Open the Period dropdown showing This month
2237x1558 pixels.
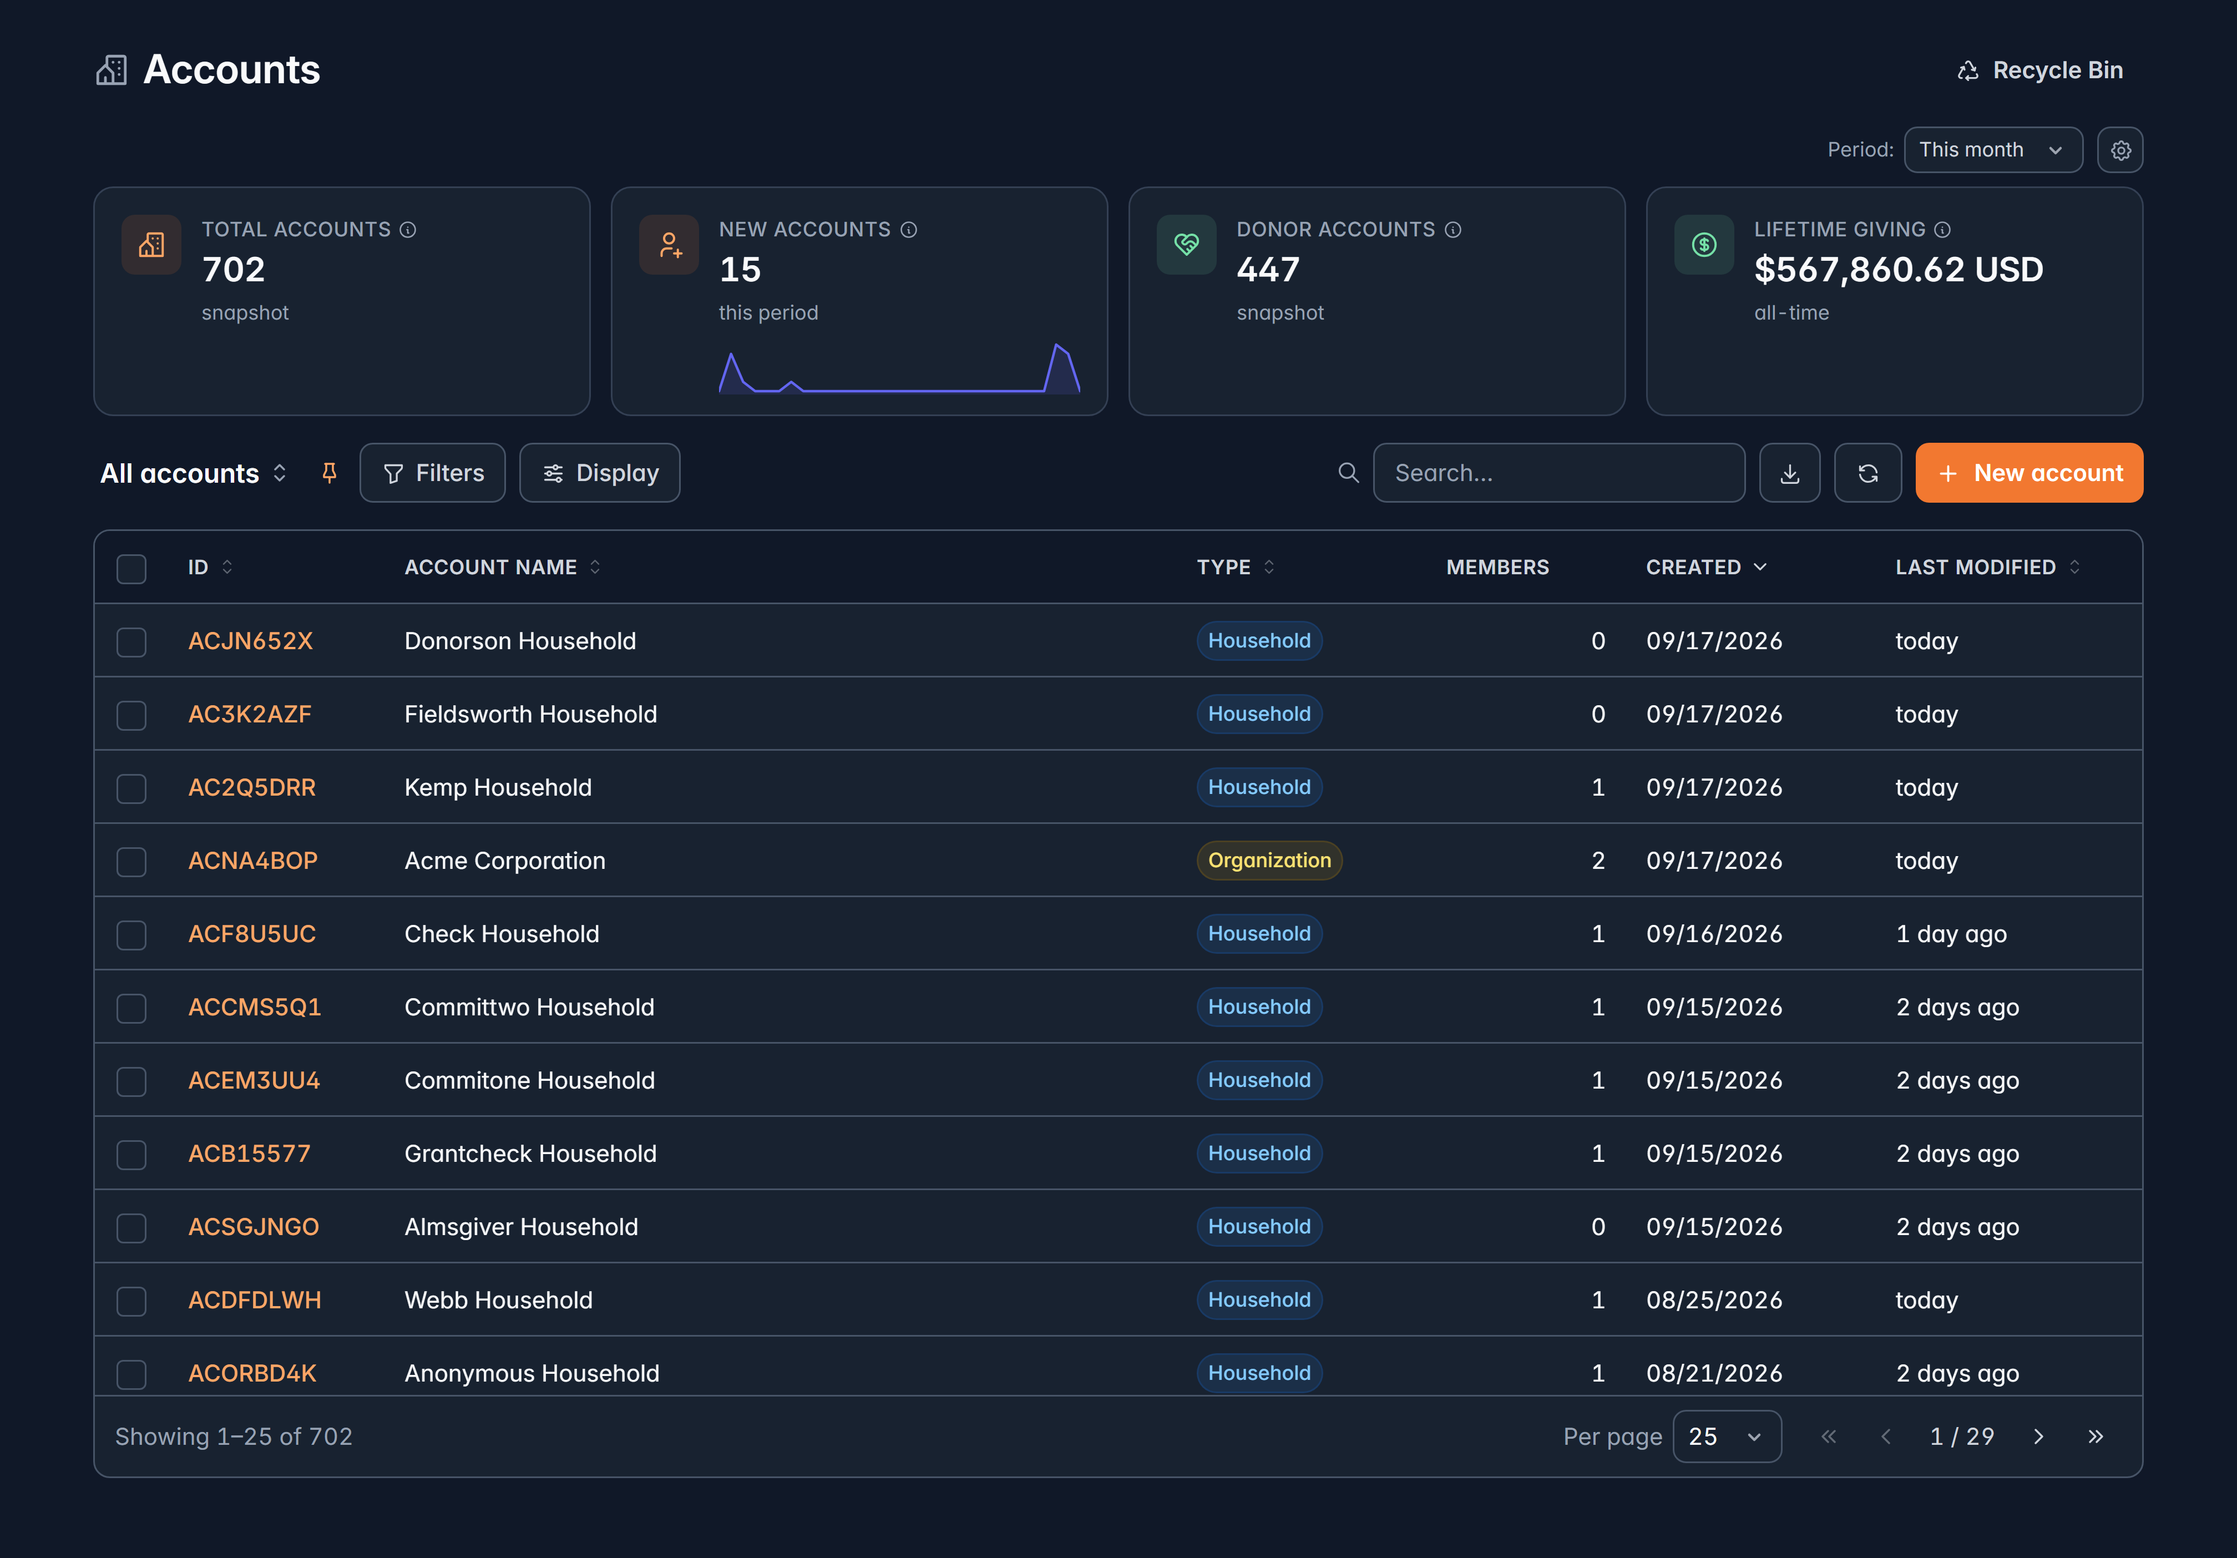coord(1992,150)
